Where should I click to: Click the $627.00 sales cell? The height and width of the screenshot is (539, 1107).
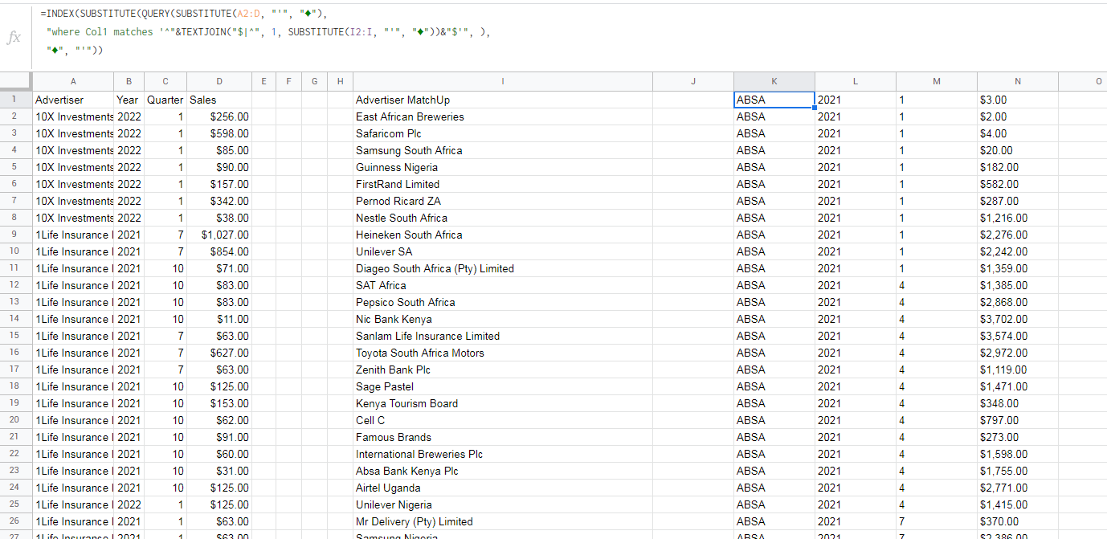pyautogui.click(x=219, y=353)
